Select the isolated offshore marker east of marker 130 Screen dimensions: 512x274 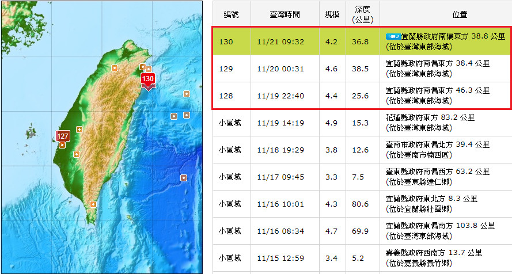tap(187, 94)
